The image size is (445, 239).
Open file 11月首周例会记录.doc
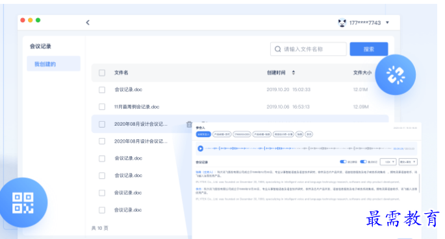136,107
